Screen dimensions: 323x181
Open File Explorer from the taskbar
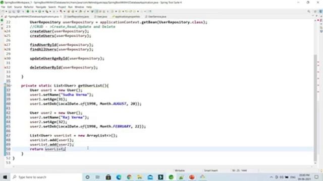pyautogui.click(x=140, y=177)
